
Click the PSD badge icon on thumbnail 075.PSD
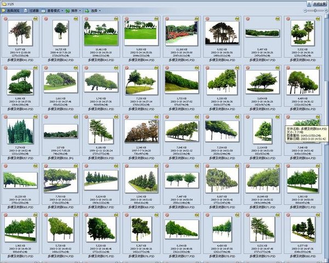[116, 215]
